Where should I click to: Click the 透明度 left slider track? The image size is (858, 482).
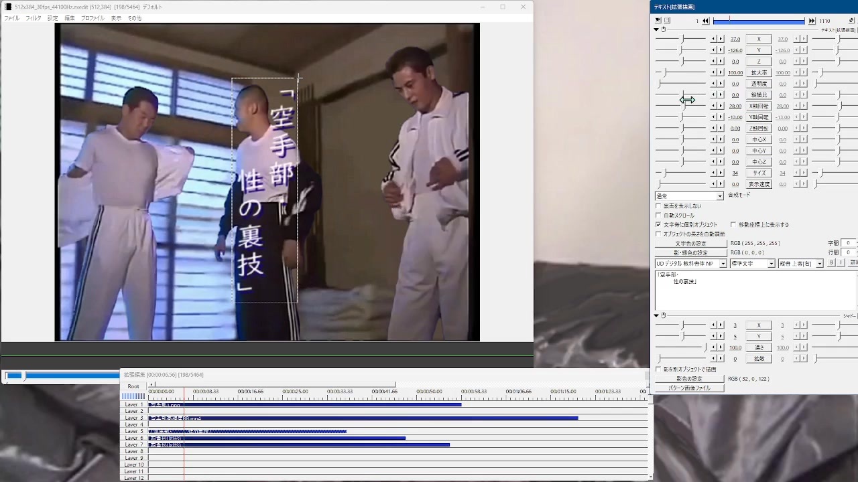(680, 84)
